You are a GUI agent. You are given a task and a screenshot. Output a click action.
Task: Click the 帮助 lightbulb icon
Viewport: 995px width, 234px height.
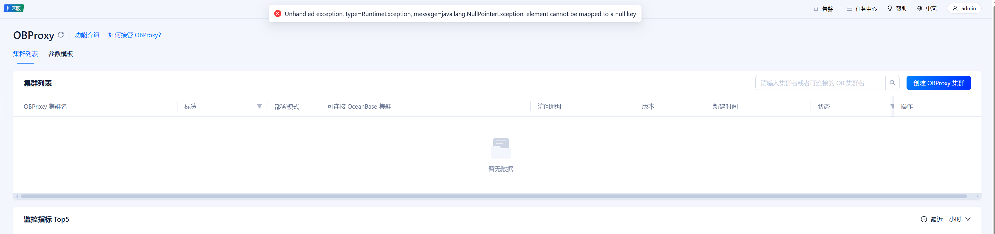pyautogui.click(x=890, y=8)
